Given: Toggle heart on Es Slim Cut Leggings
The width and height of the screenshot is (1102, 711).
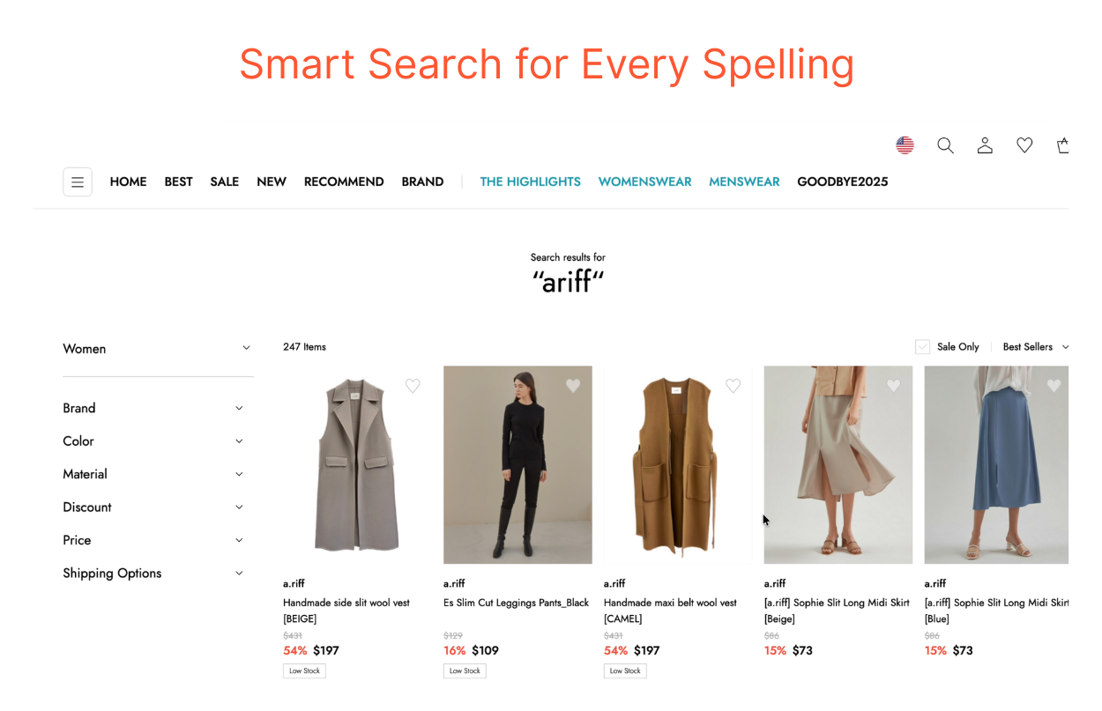Looking at the screenshot, I should [x=573, y=386].
